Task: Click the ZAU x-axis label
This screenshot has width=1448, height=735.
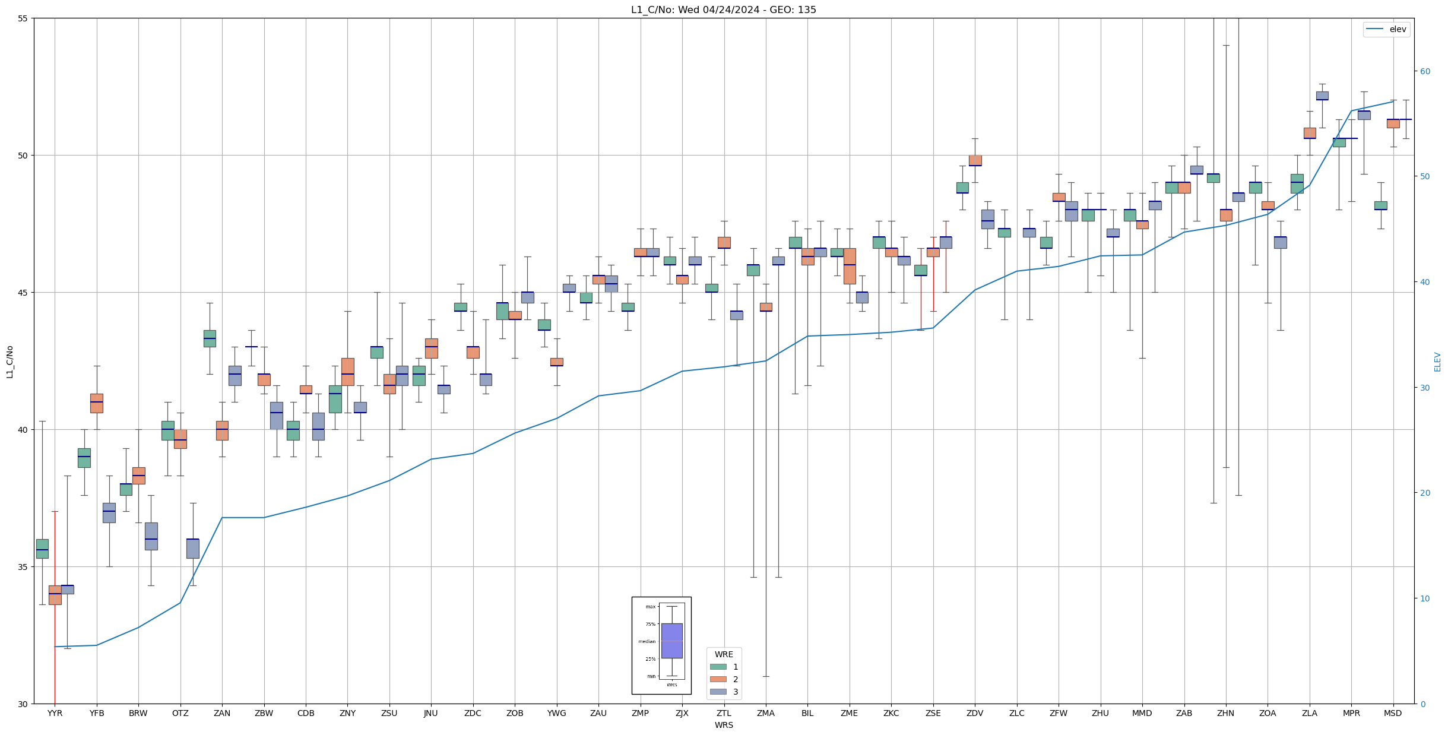Action: [598, 713]
